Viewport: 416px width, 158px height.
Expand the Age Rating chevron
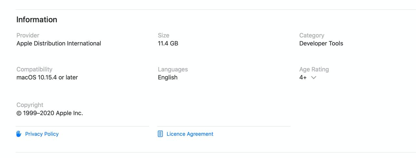tap(314, 77)
